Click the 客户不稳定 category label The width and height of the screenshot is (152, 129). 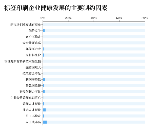point(33,37)
